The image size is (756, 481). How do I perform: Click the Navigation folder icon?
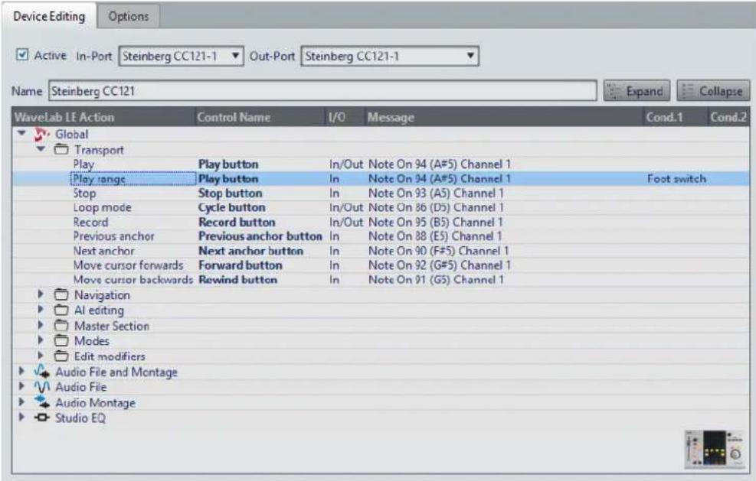click(x=61, y=294)
